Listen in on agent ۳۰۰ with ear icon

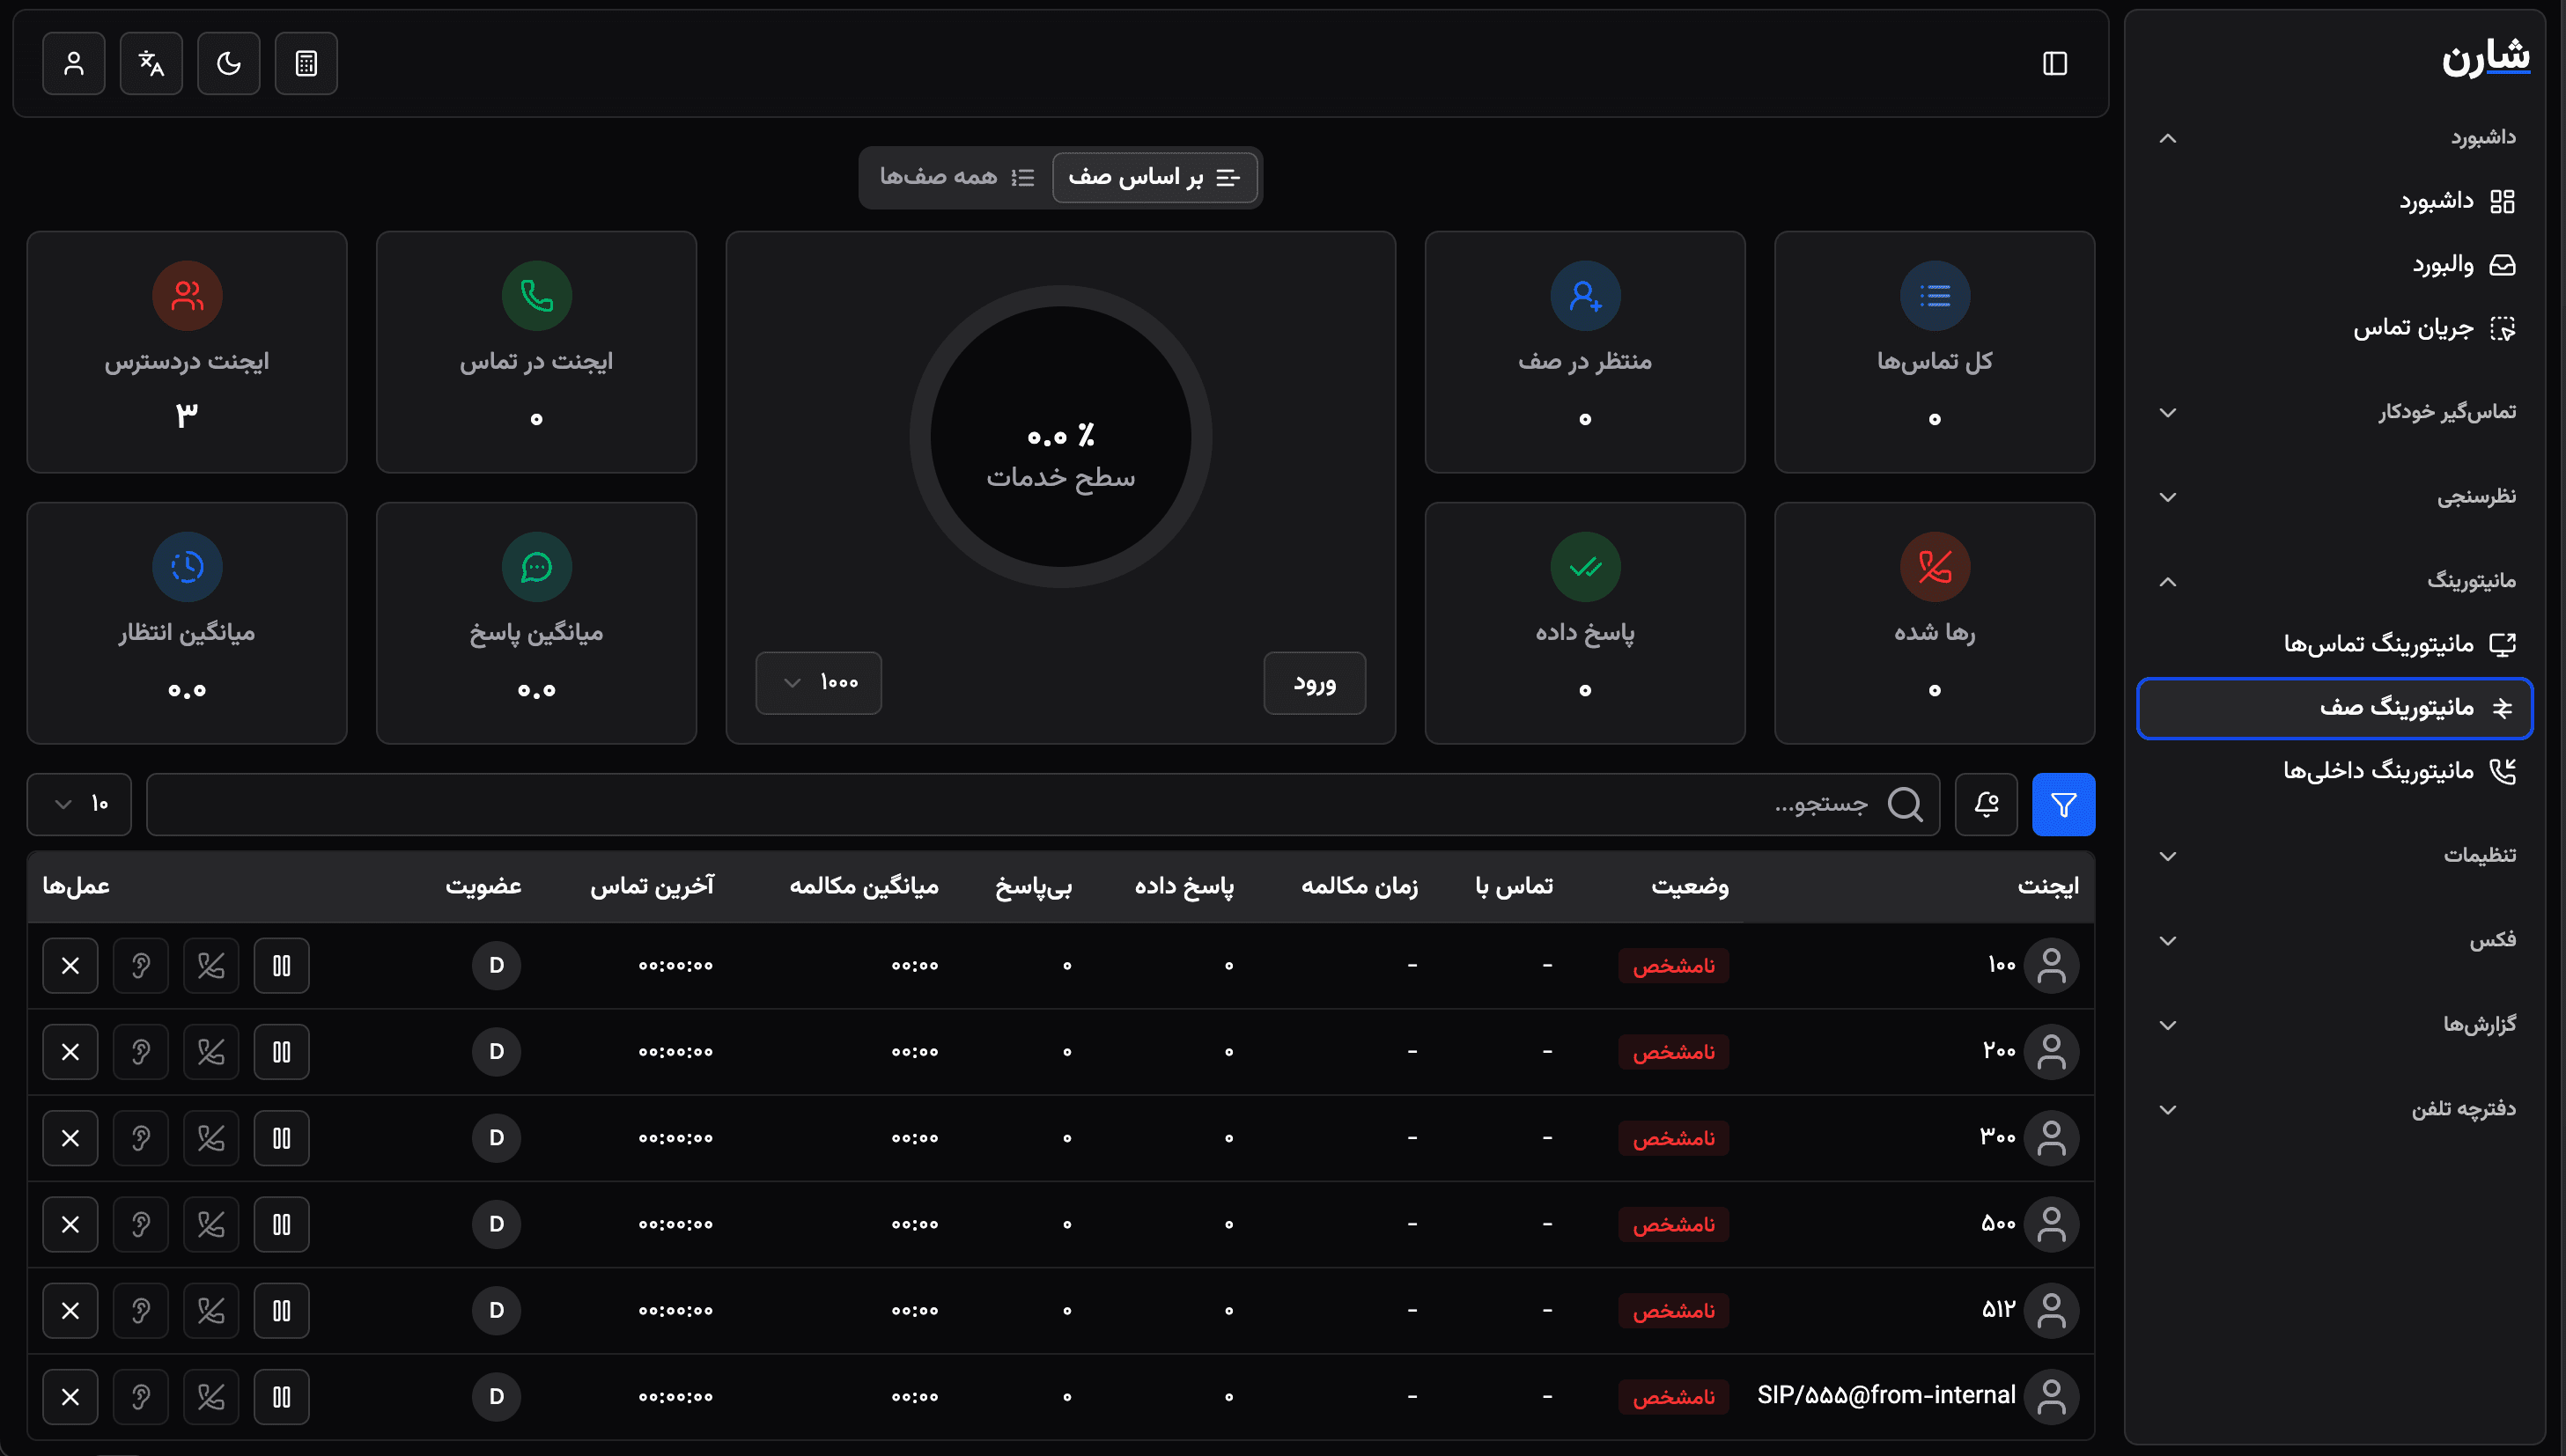141,1138
